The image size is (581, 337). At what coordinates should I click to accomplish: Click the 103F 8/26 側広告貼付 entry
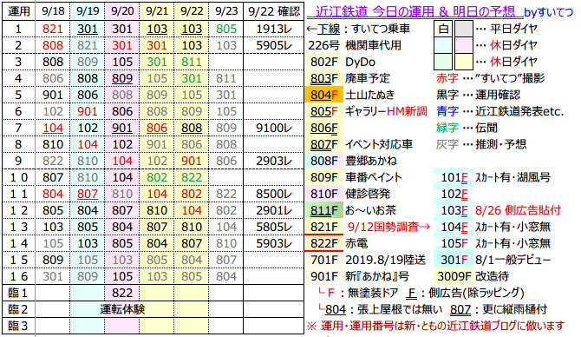click(x=500, y=210)
